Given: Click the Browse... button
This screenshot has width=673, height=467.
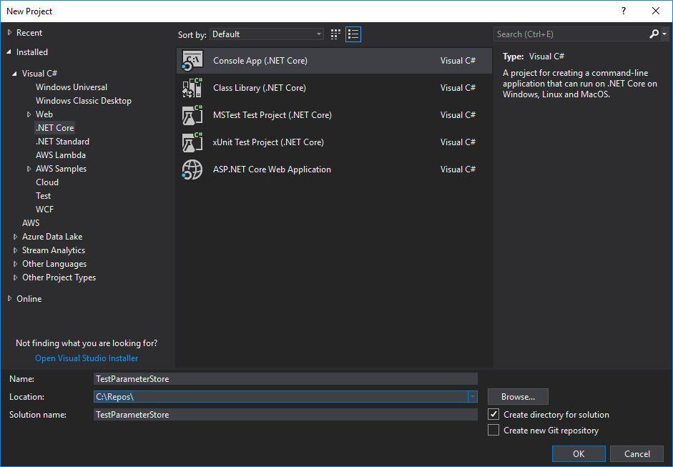Looking at the screenshot, I should coord(518,397).
